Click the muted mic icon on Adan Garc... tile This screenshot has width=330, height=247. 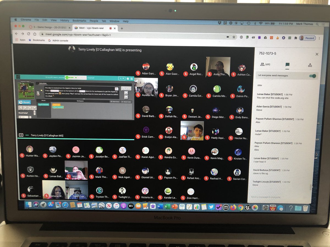(x=138, y=73)
